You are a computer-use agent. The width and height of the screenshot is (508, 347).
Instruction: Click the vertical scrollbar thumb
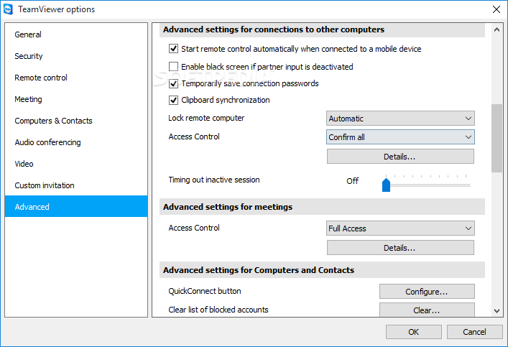(497, 139)
